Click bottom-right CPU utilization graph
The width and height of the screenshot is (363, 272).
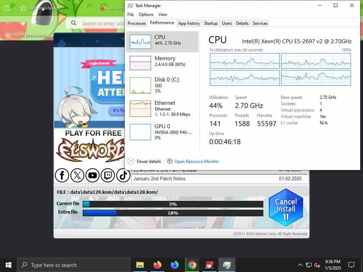[316, 78]
